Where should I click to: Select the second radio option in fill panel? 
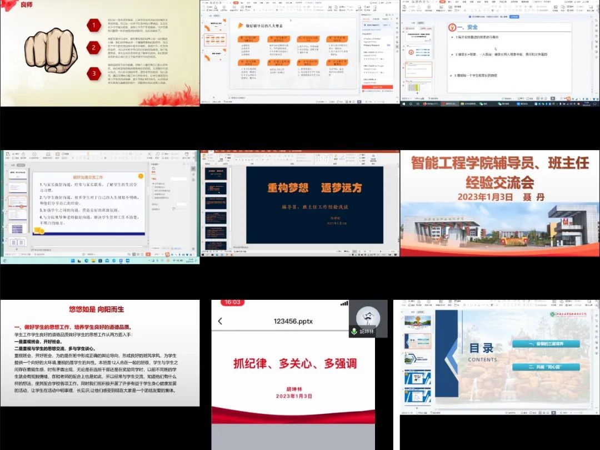pyautogui.click(x=153, y=187)
